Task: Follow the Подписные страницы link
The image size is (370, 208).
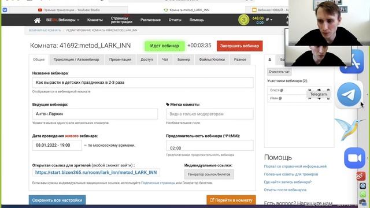Action: coord(158,183)
